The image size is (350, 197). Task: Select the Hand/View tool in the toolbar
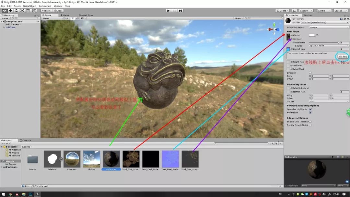tap(4, 10)
